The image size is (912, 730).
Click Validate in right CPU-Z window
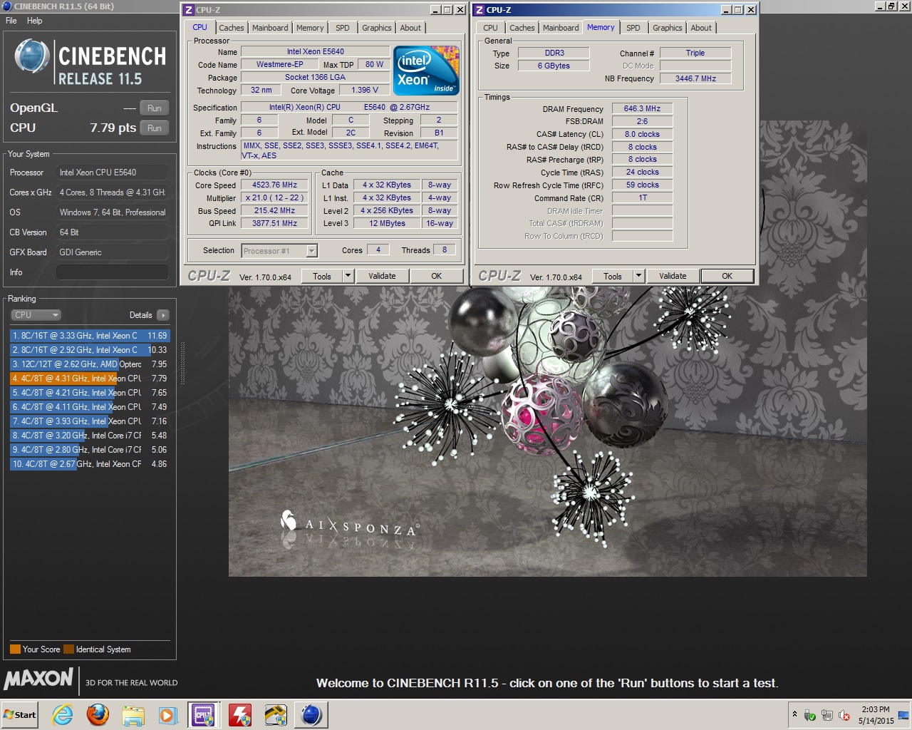click(x=673, y=276)
